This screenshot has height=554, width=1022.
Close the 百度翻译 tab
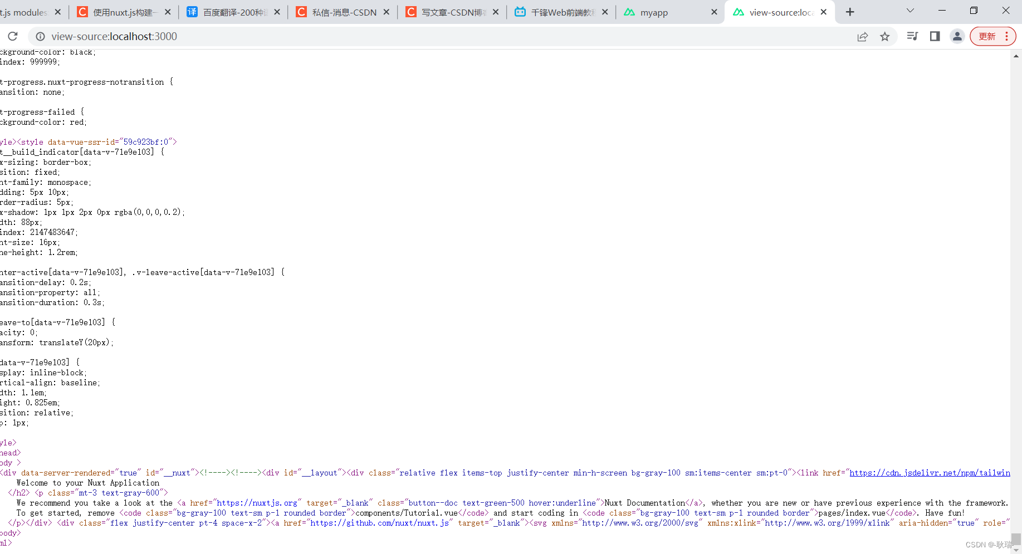click(x=277, y=12)
